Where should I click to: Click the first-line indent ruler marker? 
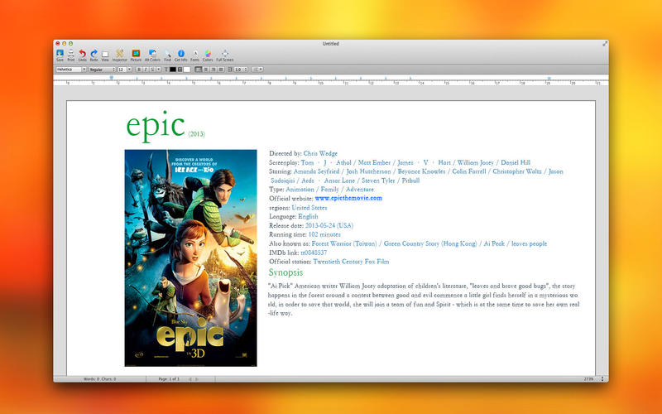click(112, 77)
